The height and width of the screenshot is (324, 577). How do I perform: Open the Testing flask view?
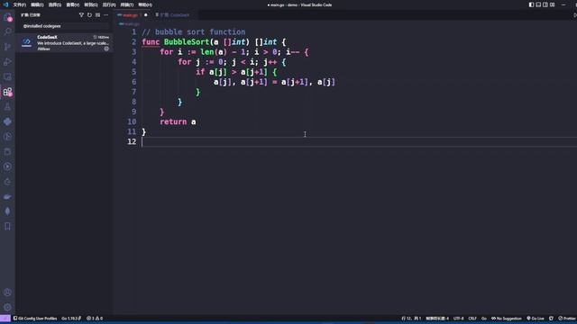(7, 107)
